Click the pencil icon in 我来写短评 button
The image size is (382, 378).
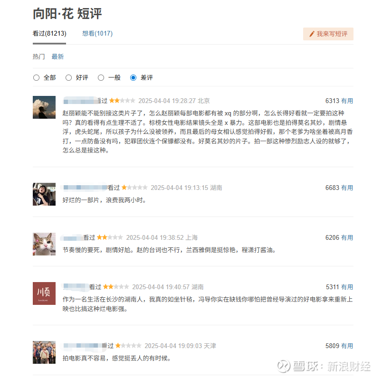[312, 34]
